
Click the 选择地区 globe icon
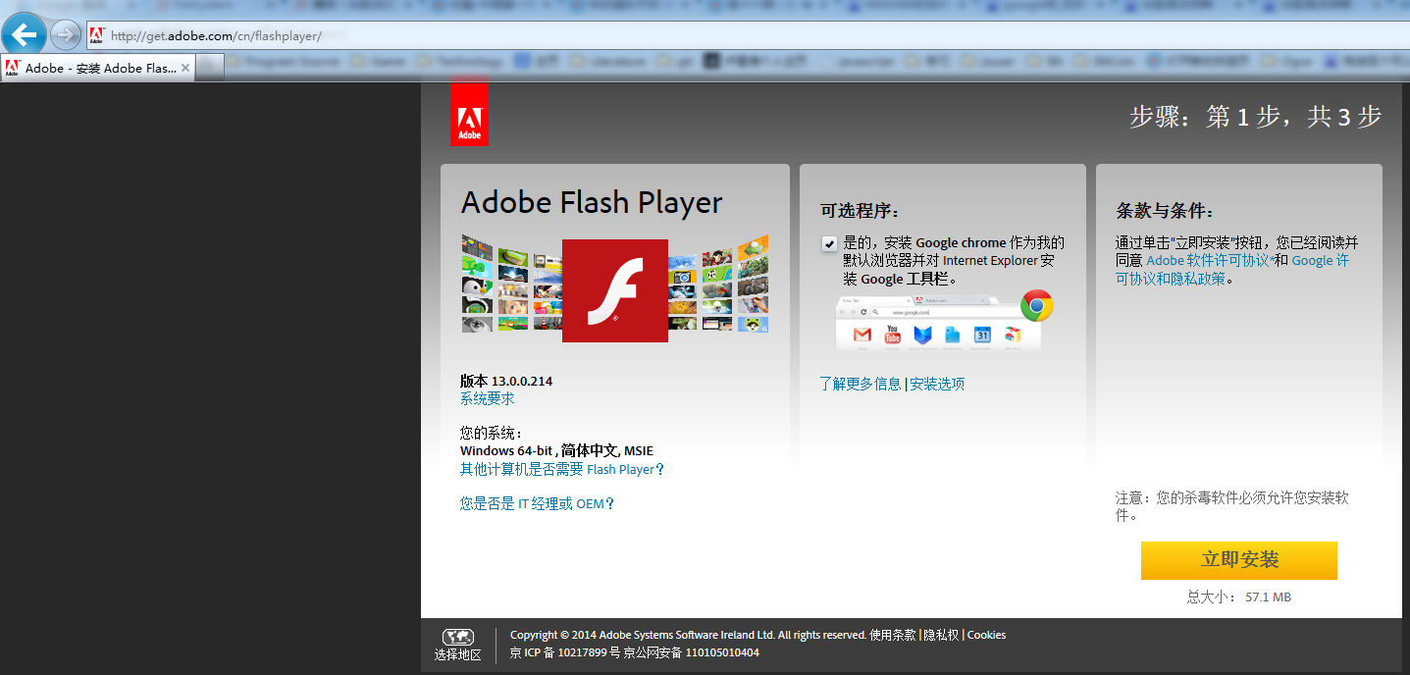[x=458, y=637]
